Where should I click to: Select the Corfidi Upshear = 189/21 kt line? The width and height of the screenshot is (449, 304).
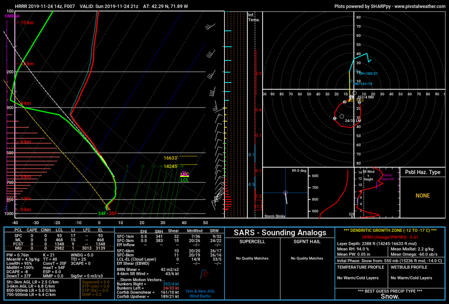[x=148, y=296]
